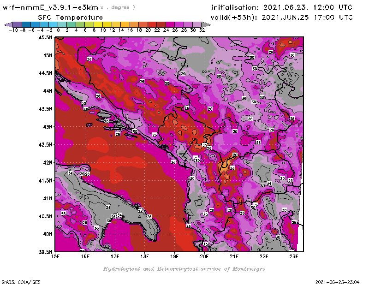The width and height of the screenshot is (369, 285).
Task: Click the '39.5N' latitude label
Action: (x=46, y=252)
